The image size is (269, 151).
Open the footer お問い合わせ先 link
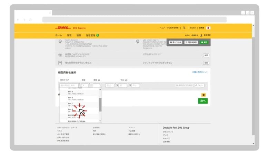pyautogui.click(x=63, y=138)
